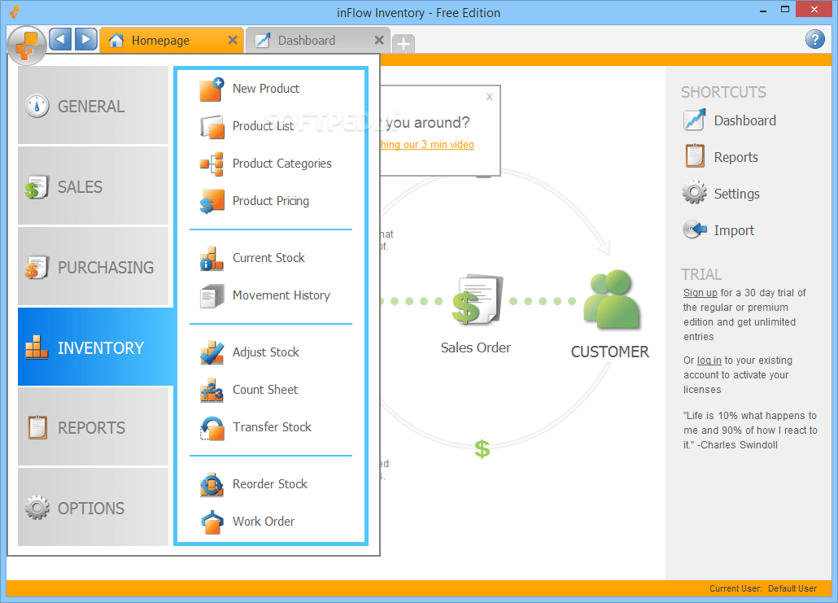Go forward with the right arrow button
Viewport: 838px width, 603px height.
click(86, 39)
